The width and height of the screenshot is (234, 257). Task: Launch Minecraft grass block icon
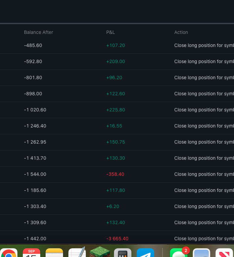pyautogui.click(x=100, y=252)
